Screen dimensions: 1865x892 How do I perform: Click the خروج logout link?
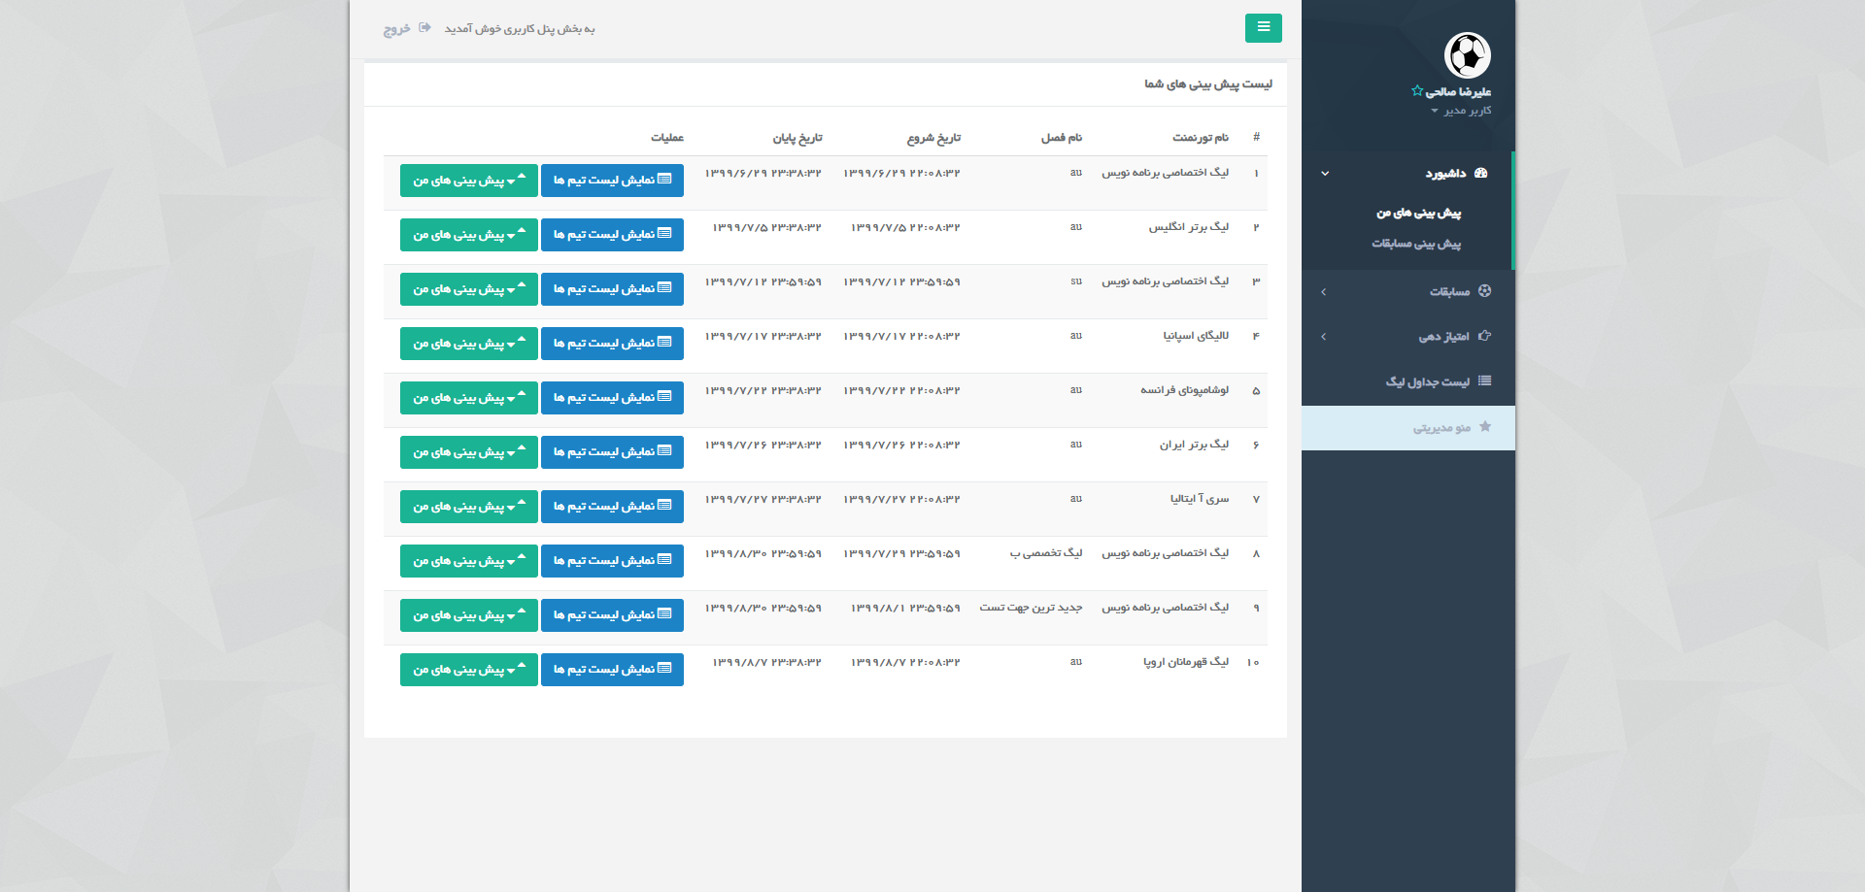click(396, 29)
